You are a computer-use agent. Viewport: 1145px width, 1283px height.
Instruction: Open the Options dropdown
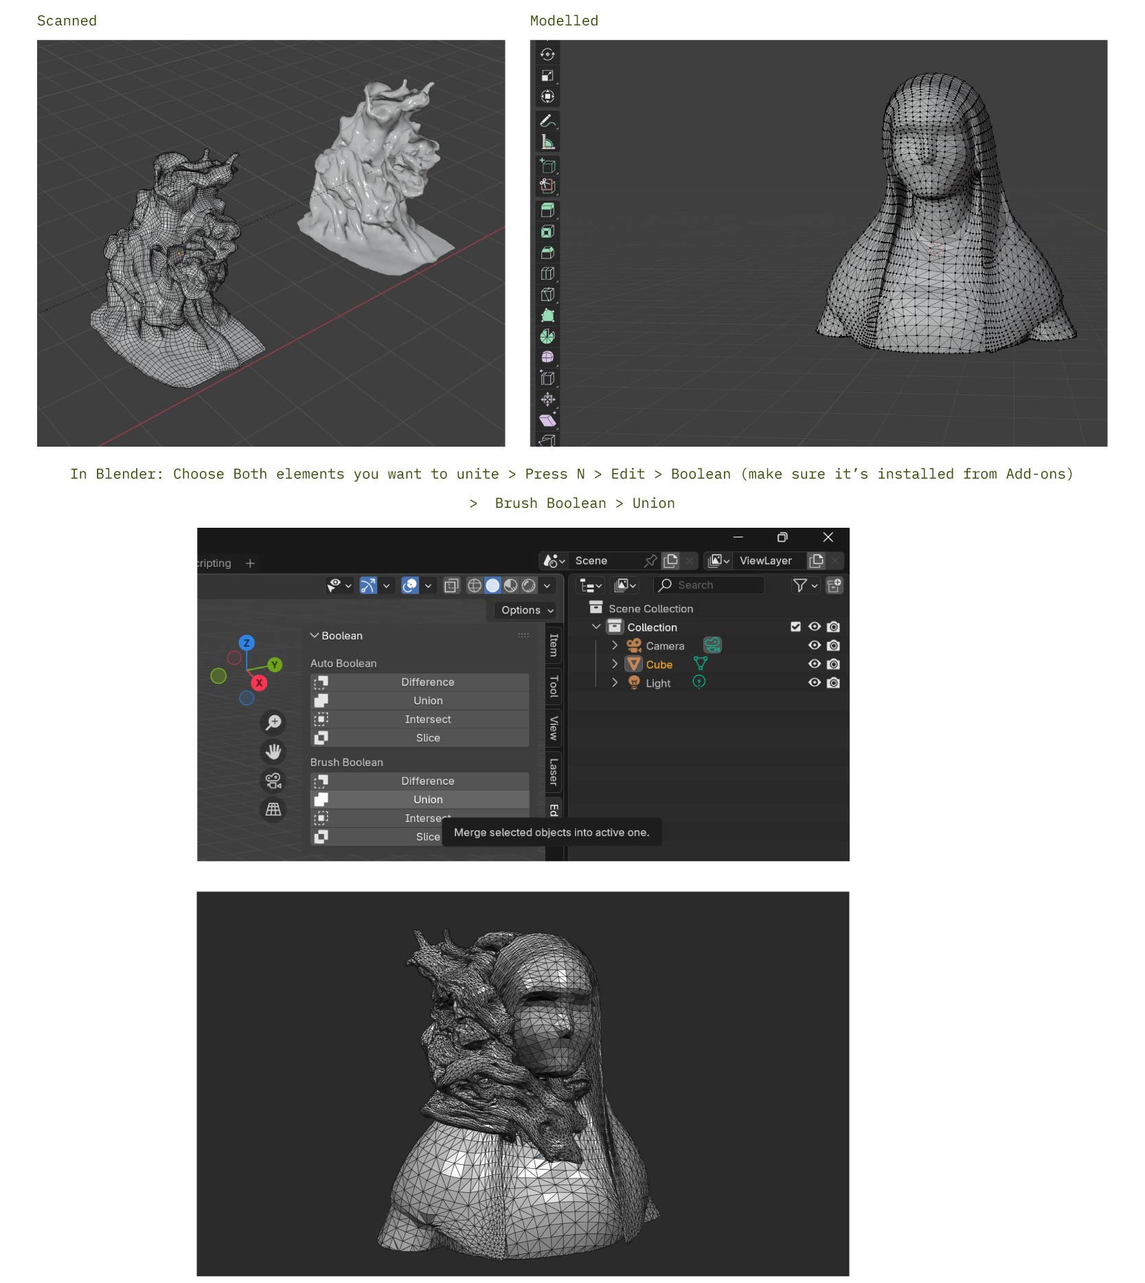tap(526, 610)
